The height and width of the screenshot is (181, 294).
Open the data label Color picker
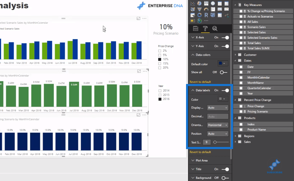(x=223, y=99)
